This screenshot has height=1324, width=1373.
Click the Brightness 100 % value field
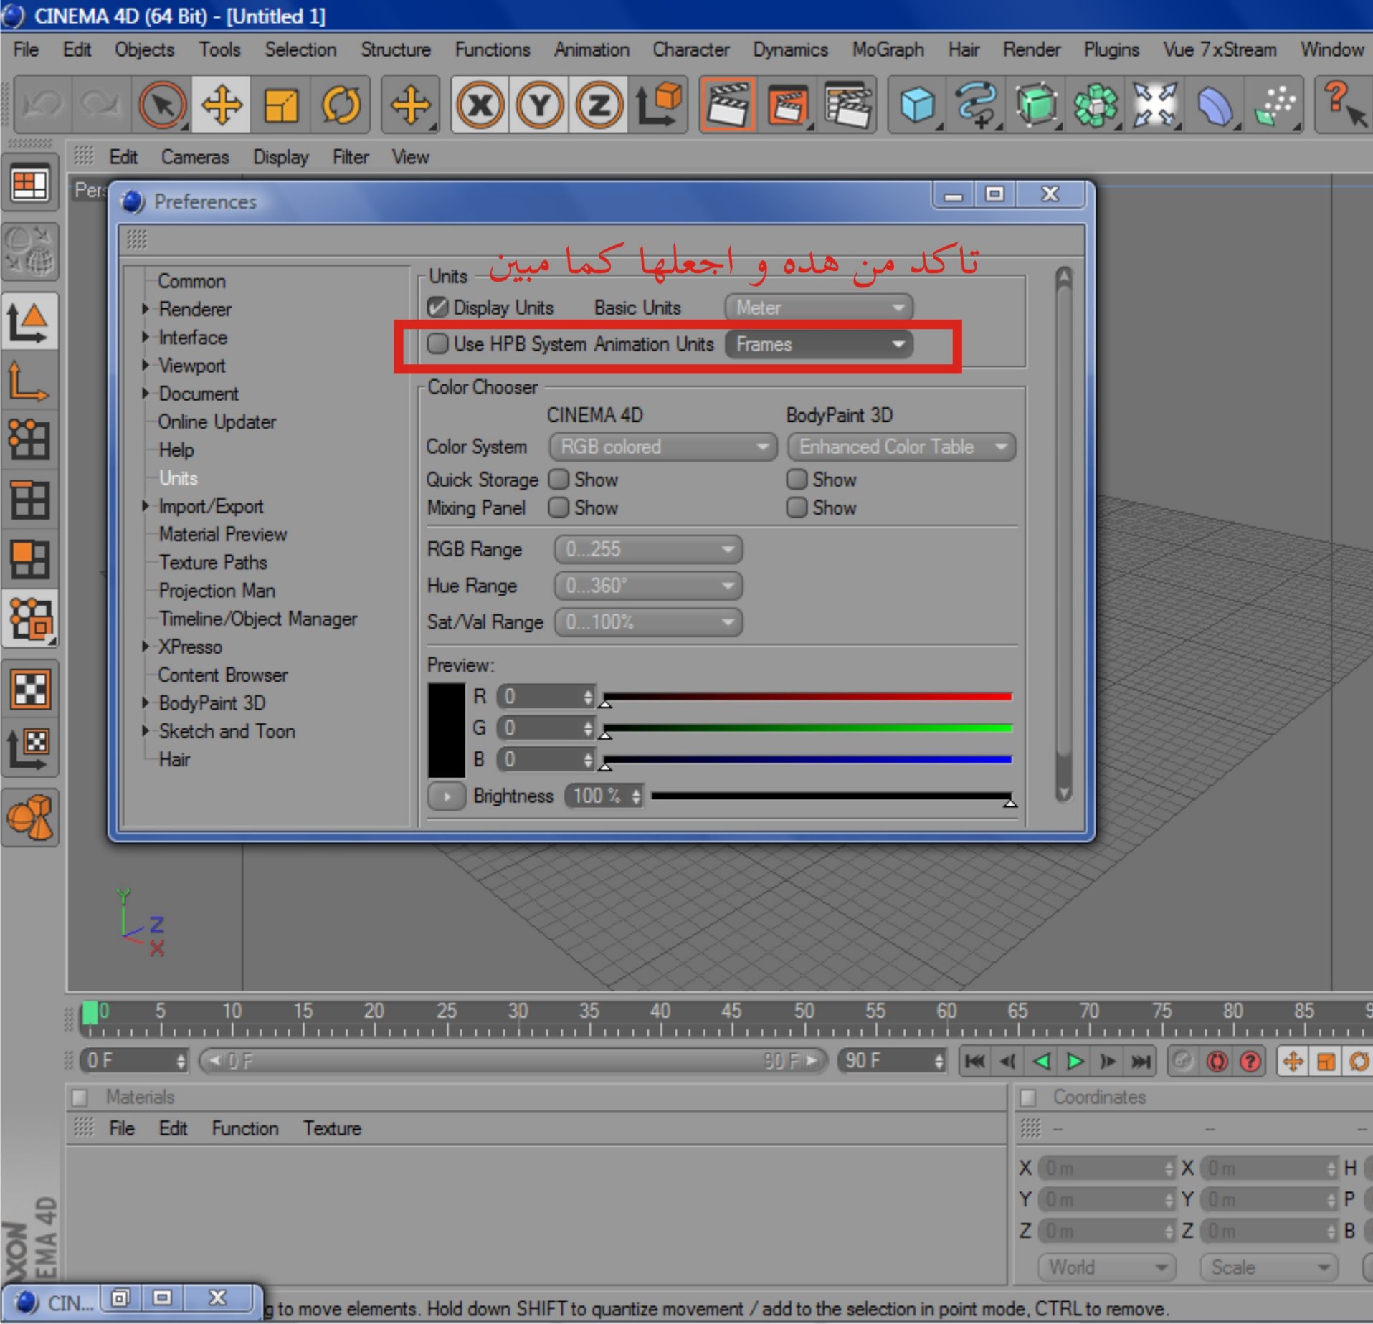pyautogui.click(x=603, y=796)
